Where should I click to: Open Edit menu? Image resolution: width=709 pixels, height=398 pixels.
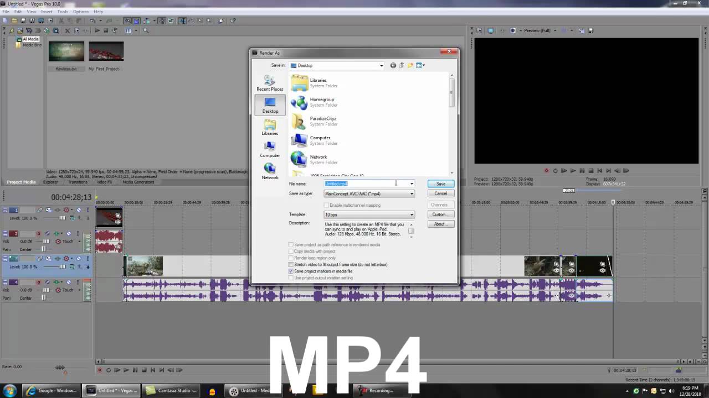[18, 12]
